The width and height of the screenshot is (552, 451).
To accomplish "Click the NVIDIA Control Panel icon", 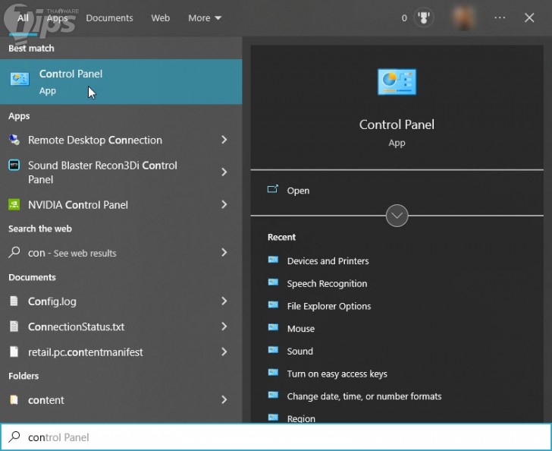I will pyautogui.click(x=14, y=204).
